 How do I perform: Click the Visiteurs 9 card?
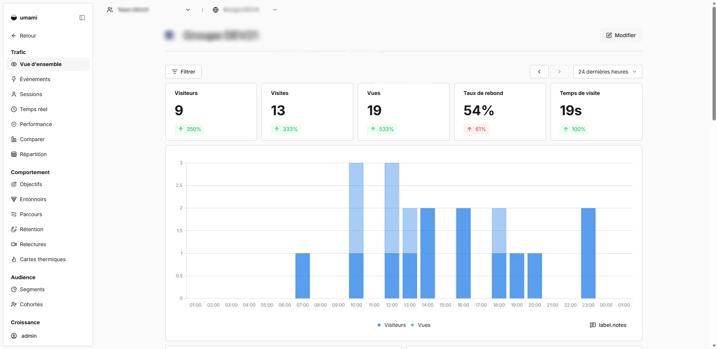click(x=211, y=112)
